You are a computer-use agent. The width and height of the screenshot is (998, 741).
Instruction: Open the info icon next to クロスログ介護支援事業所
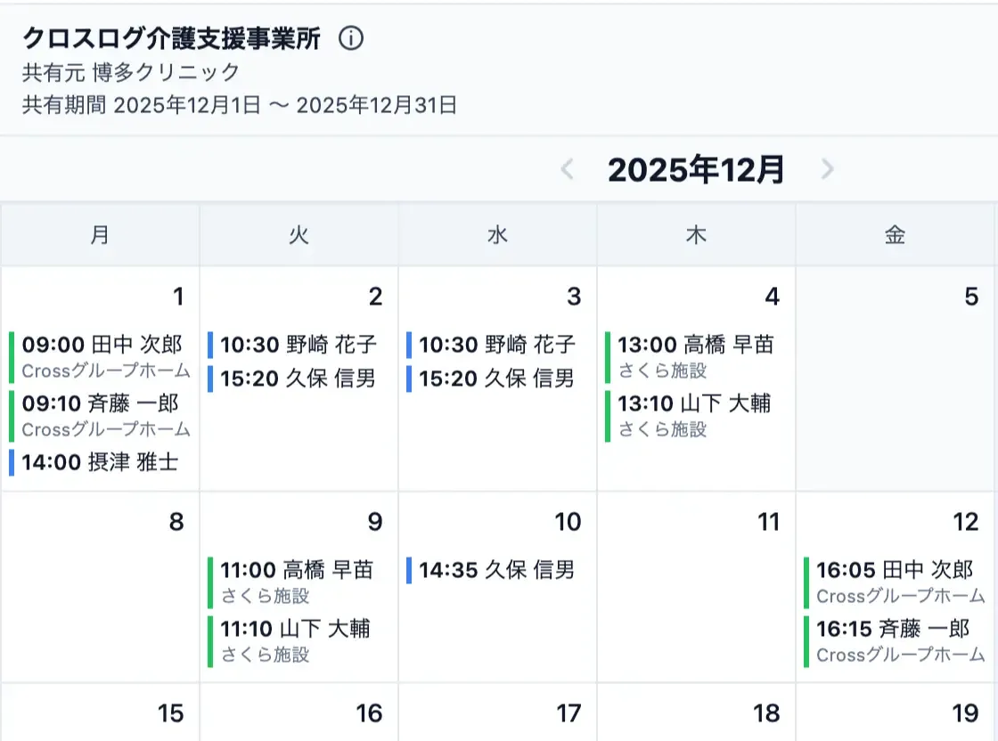351,38
